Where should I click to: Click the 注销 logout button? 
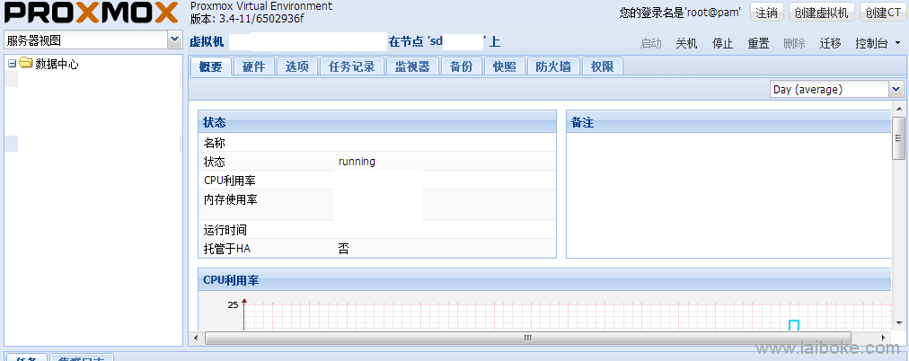767,13
